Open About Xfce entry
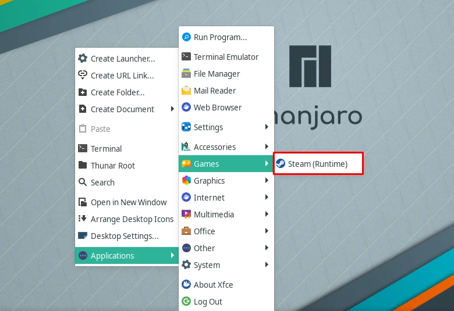 226,285
